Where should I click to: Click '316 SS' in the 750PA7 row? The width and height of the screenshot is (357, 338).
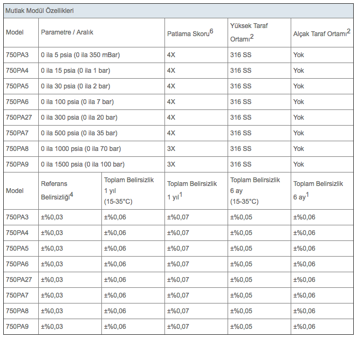pyautogui.click(x=241, y=133)
